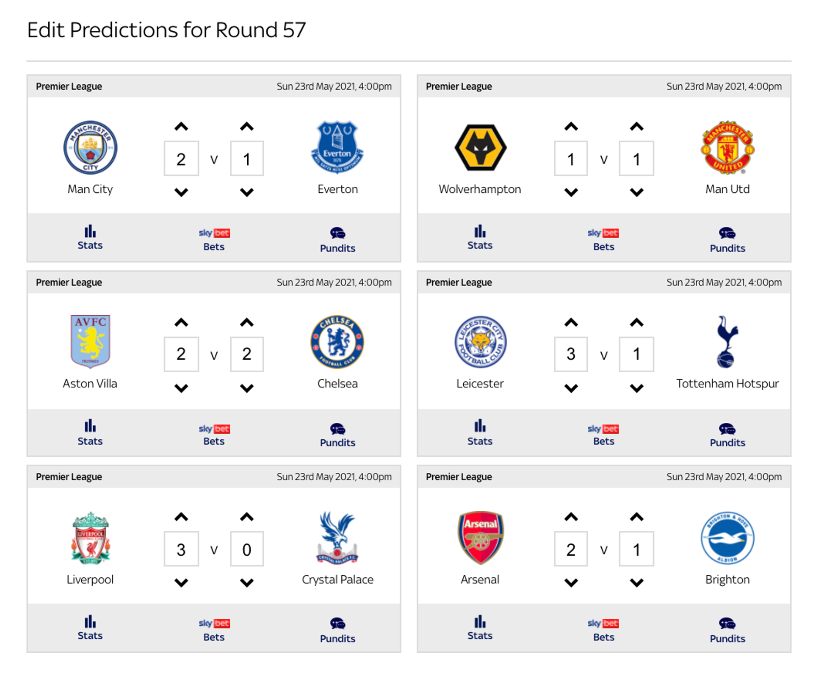Show Pundits for Arsenal v Brighton

point(727,631)
